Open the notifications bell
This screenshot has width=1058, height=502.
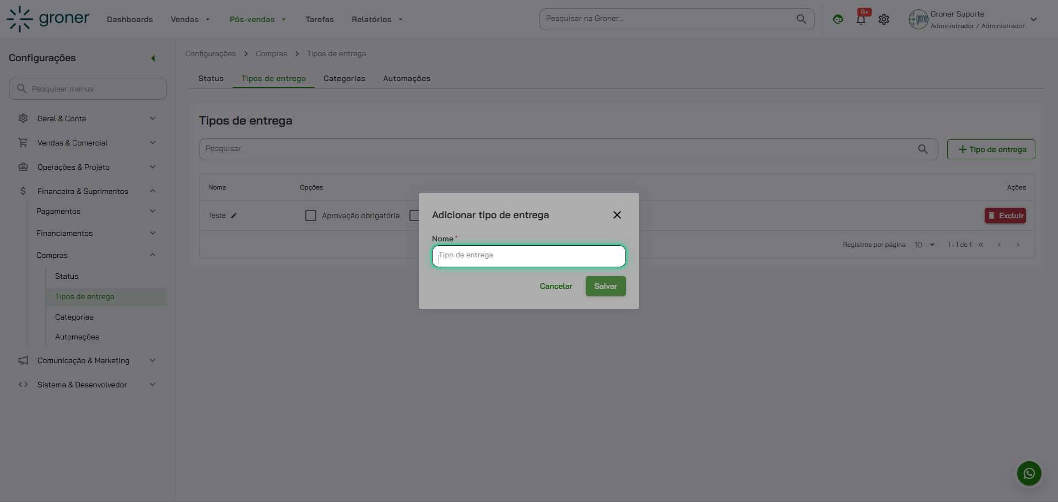[861, 19]
